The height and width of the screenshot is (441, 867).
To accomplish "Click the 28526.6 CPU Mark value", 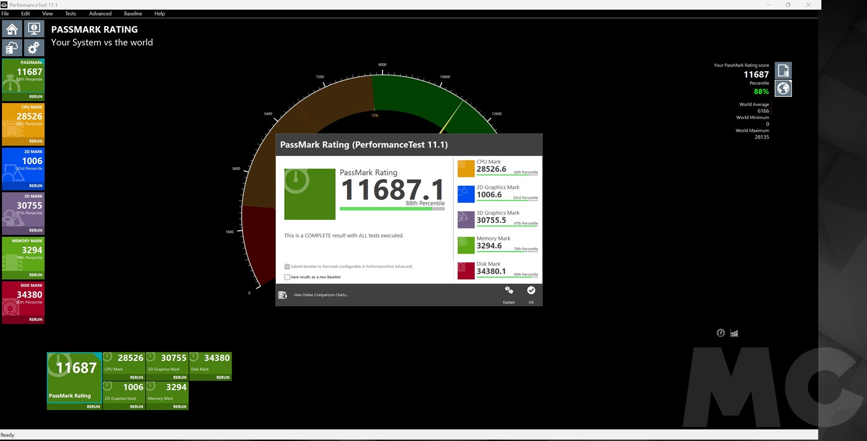I will [x=491, y=169].
